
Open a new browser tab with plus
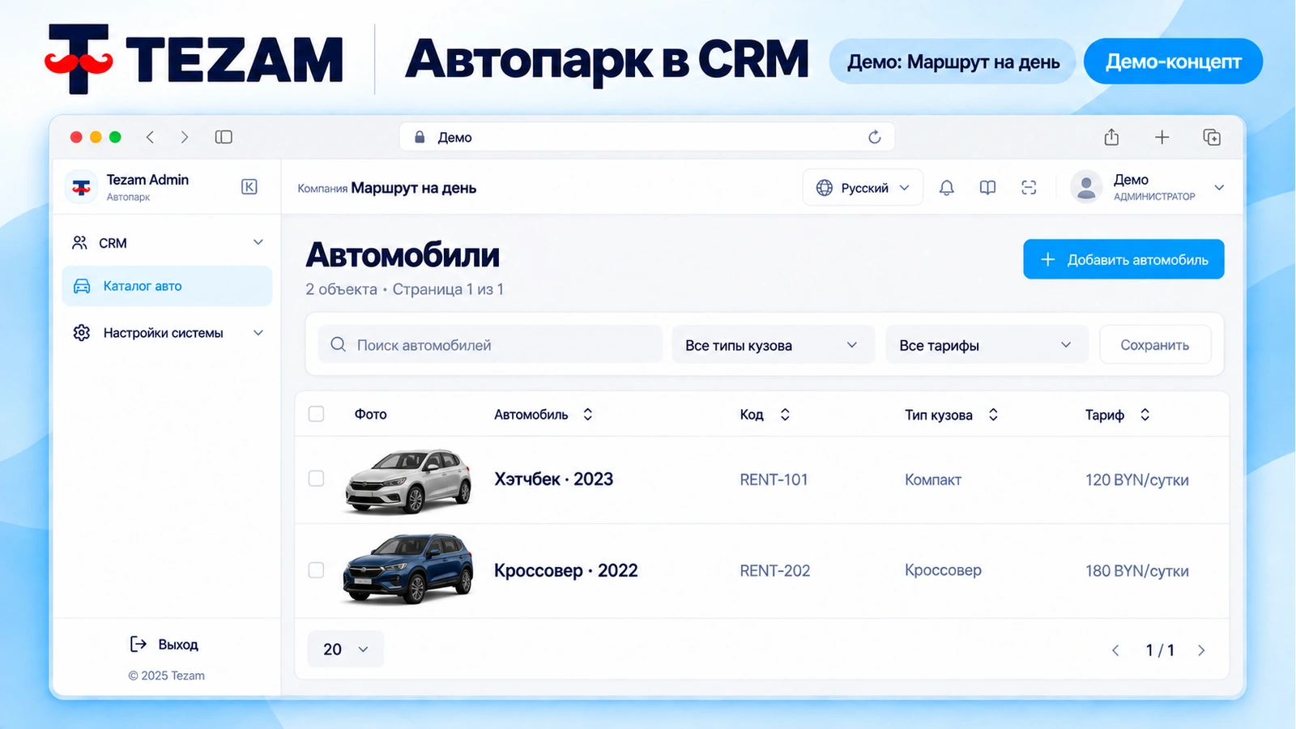pos(1162,137)
